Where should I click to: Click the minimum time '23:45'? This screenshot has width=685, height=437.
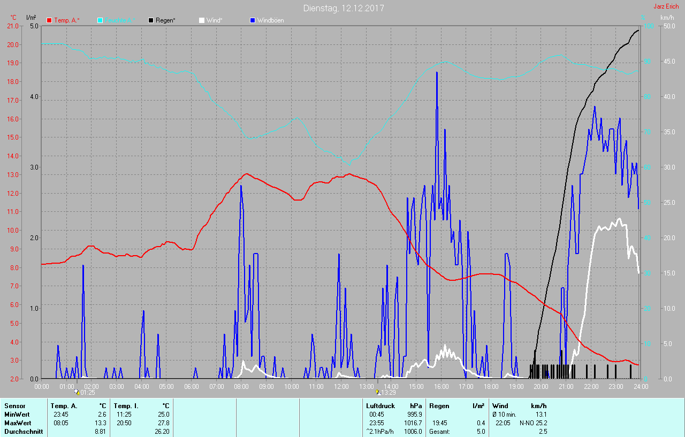[x=61, y=415]
